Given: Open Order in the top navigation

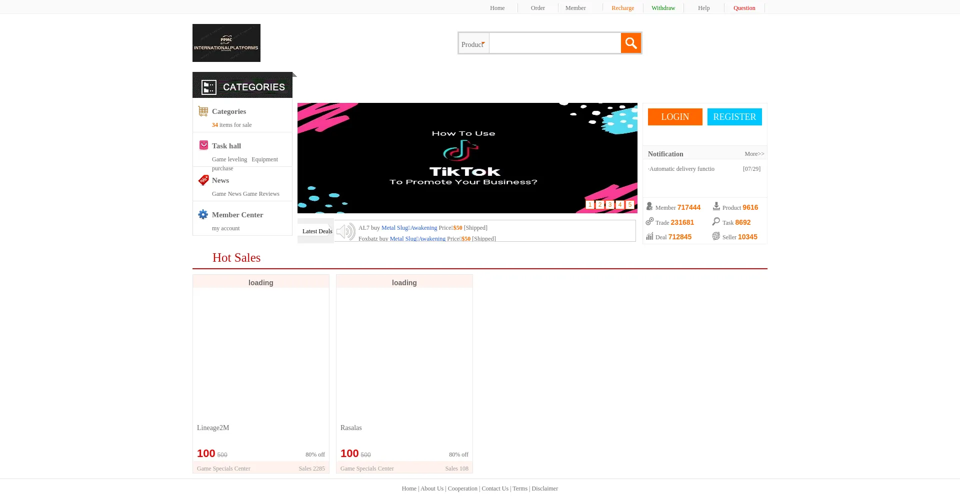Looking at the screenshot, I should click(x=538, y=8).
